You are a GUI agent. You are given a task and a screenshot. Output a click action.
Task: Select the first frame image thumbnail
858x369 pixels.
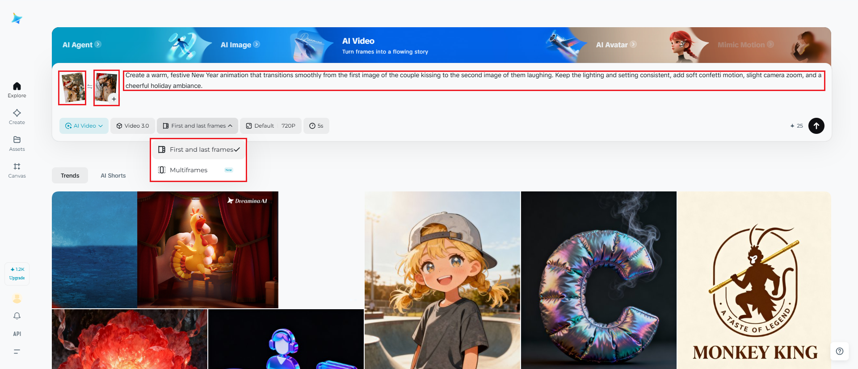point(72,87)
